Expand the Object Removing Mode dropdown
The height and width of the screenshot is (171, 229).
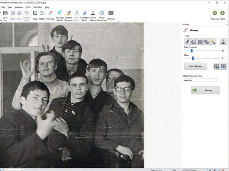pos(216,80)
